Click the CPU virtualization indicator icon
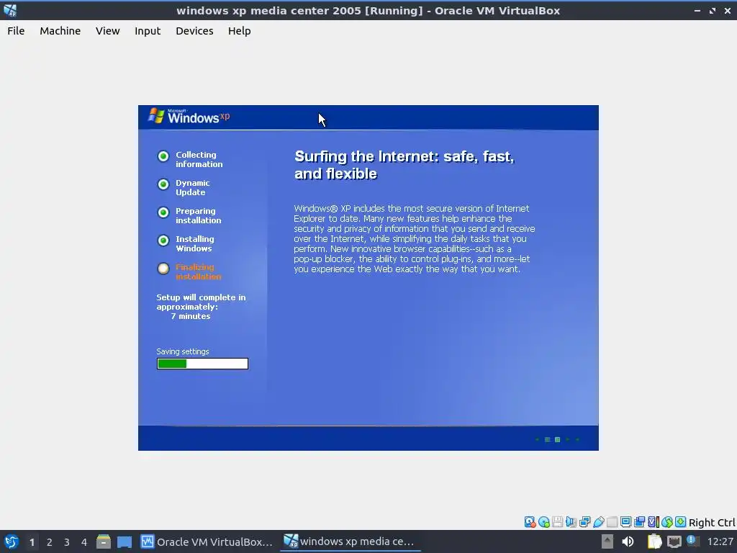 [x=654, y=522]
